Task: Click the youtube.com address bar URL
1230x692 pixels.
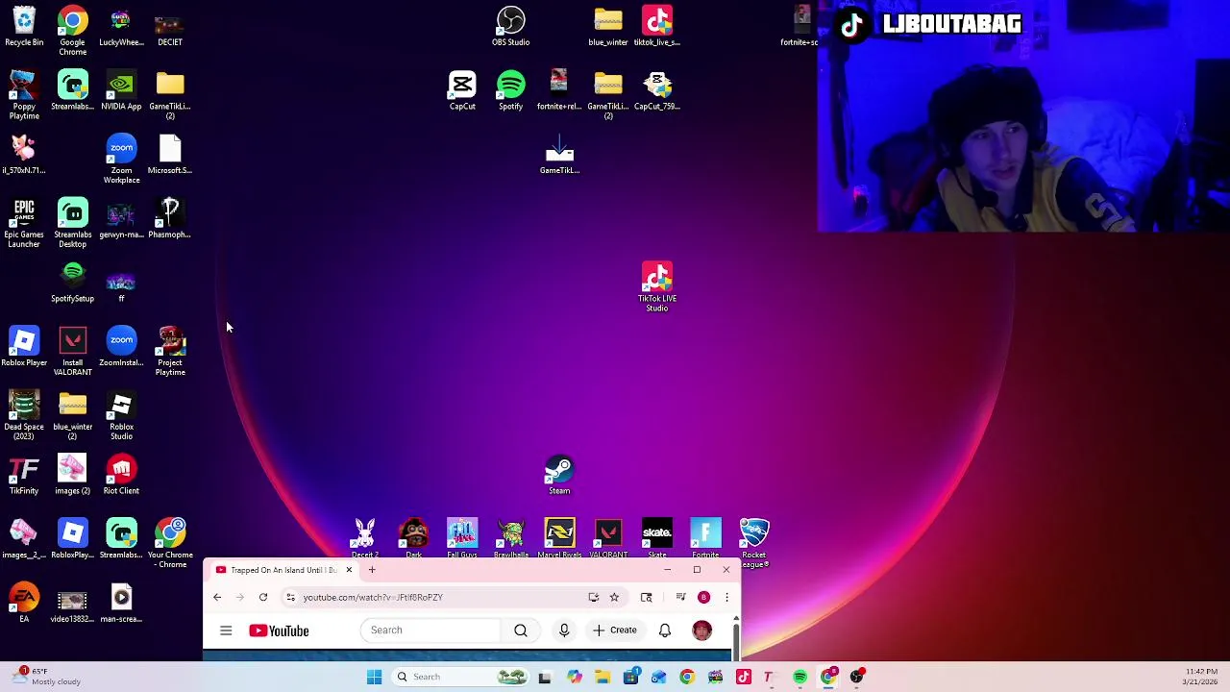Action: pyautogui.click(x=373, y=597)
